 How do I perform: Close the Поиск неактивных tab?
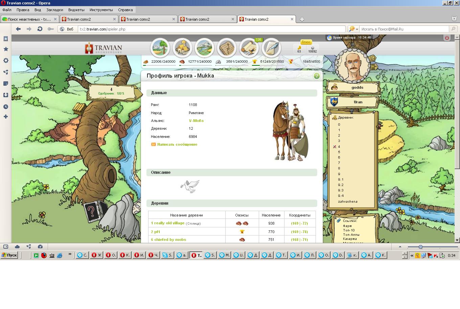pyautogui.click(x=55, y=19)
